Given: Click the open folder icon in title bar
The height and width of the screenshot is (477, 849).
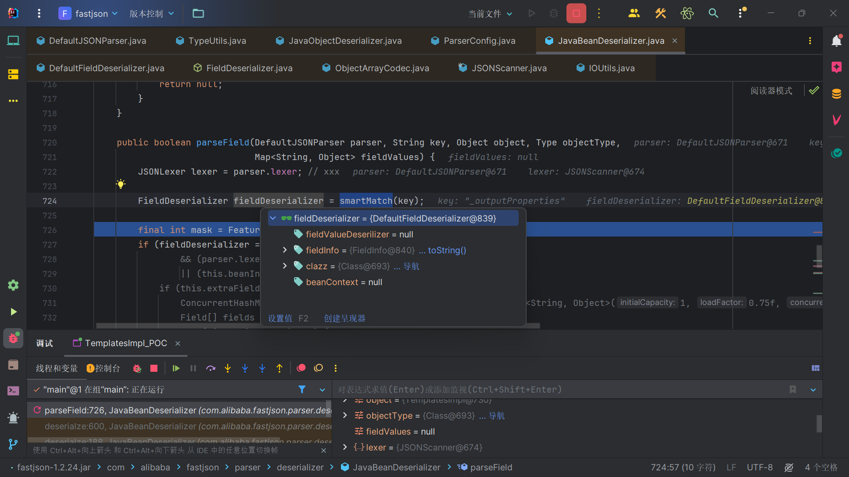Looking at the screenshot, I should pos(198,13).
